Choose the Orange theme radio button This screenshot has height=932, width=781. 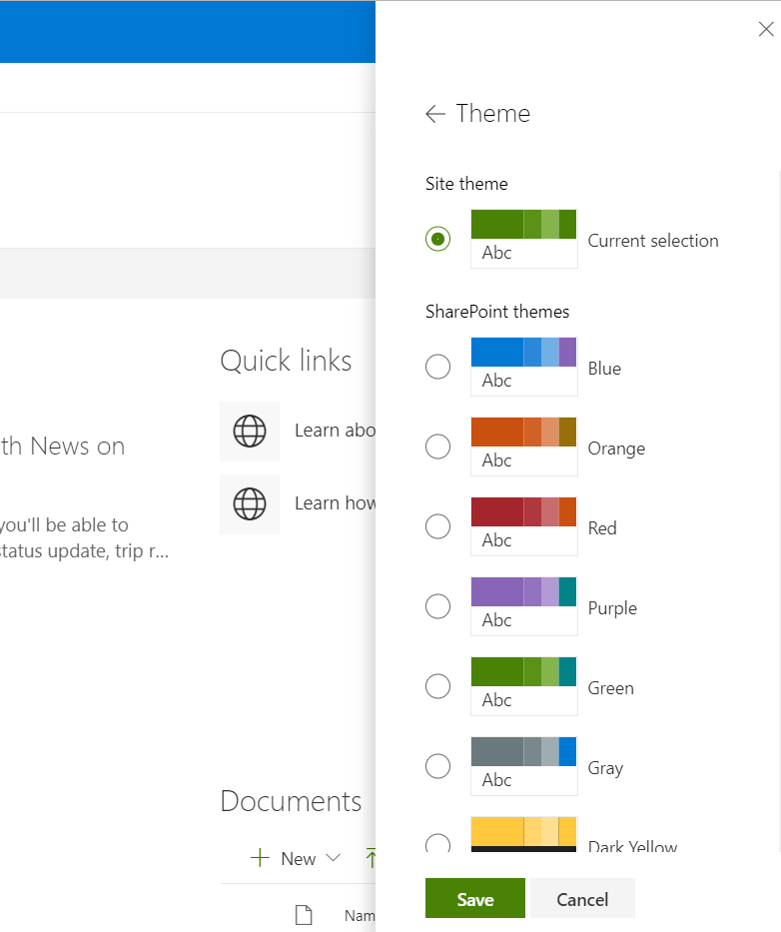[x=438, y=447]
